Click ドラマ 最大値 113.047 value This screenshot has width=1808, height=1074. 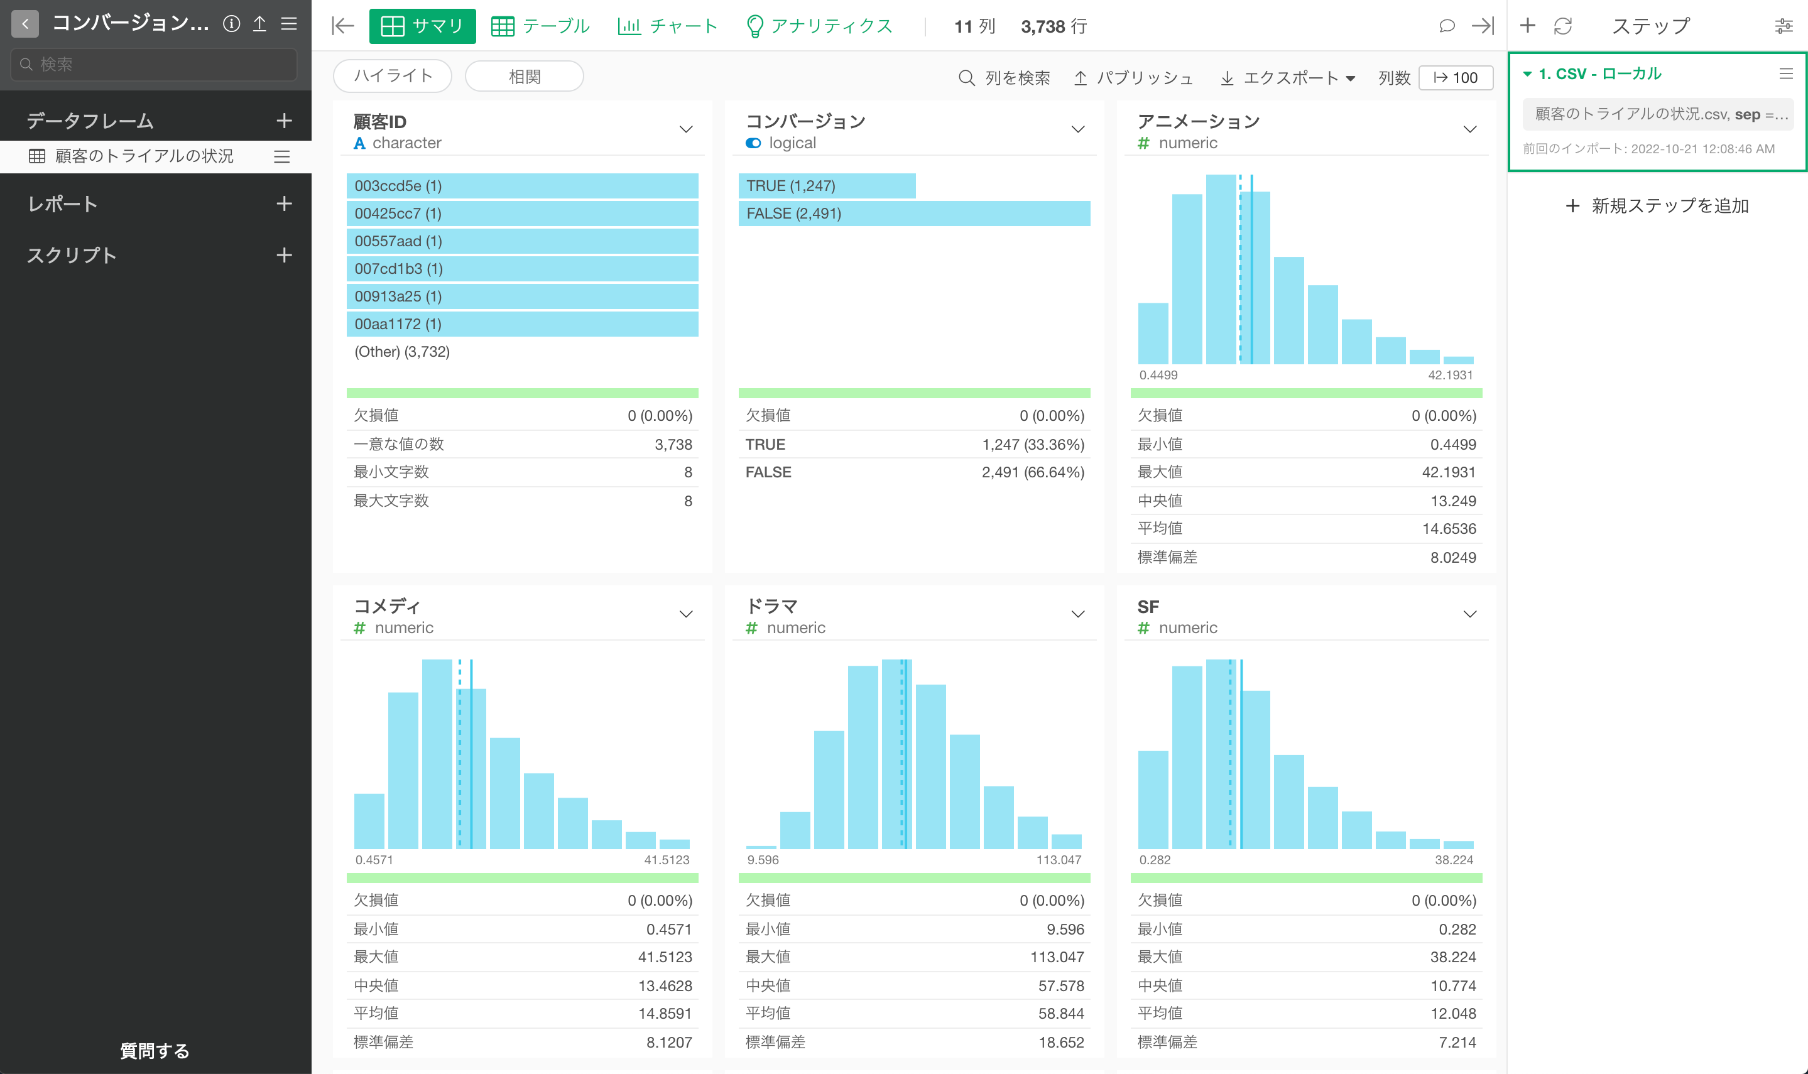coord(1057,957)
